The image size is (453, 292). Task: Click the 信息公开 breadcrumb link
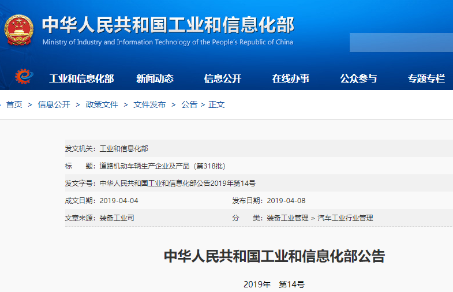point(54,104)
